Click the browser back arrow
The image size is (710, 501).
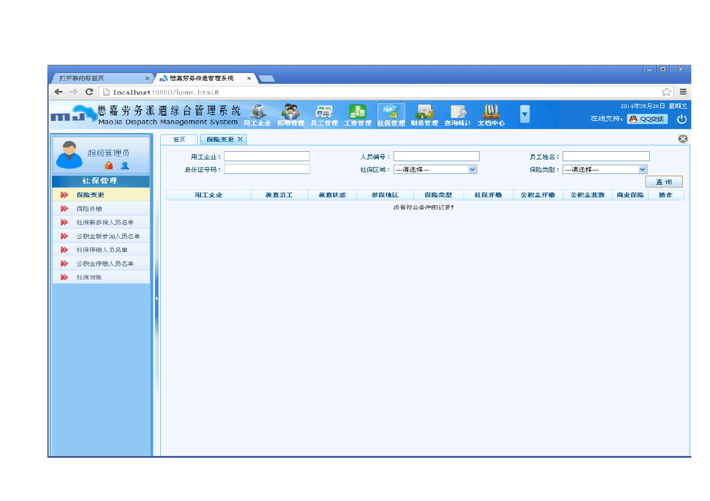[x=58, y=92]
